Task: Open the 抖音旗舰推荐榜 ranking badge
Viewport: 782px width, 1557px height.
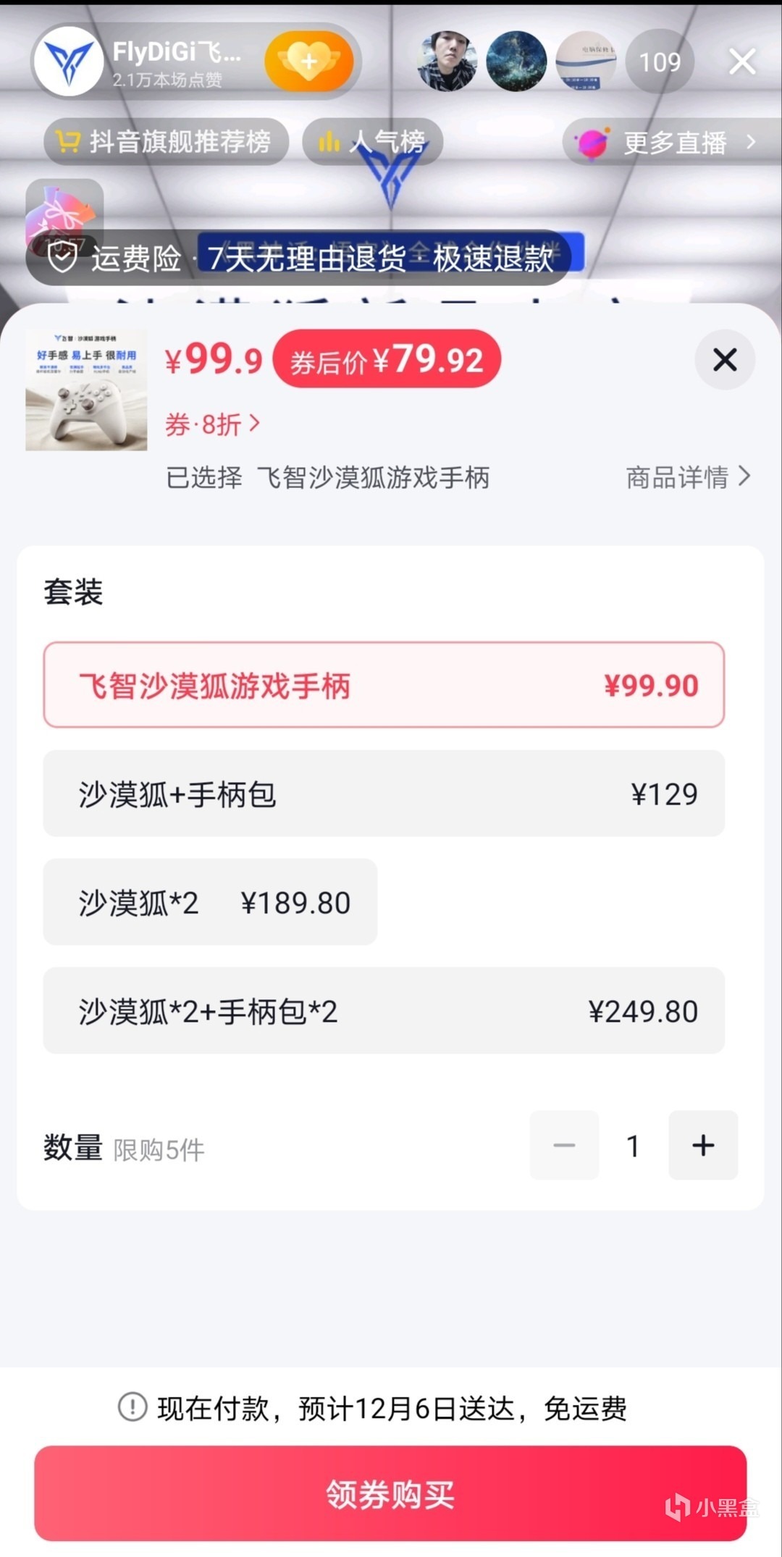Action: 166,141
